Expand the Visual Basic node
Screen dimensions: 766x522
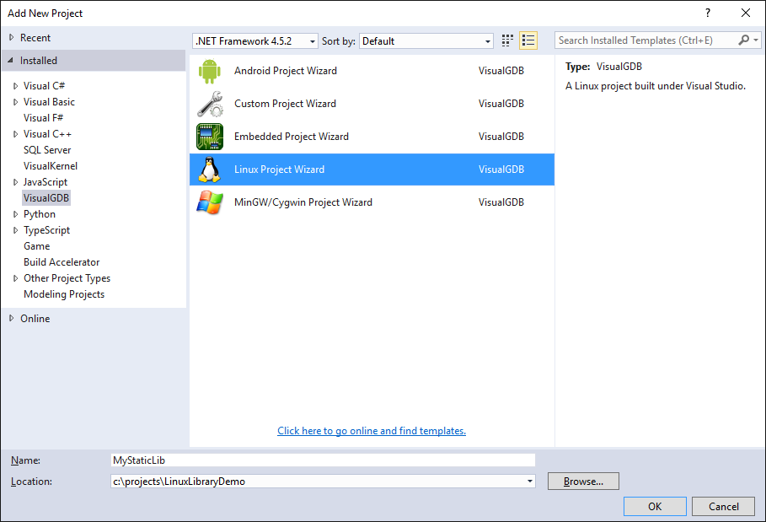coord(16,102)
